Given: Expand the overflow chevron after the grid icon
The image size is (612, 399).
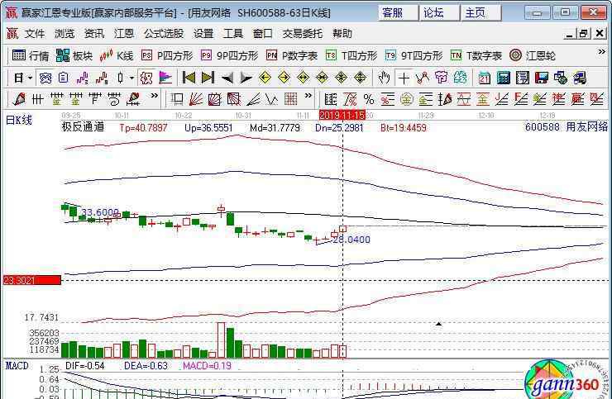Looking at the screenshot, I should tap(308, 95).
